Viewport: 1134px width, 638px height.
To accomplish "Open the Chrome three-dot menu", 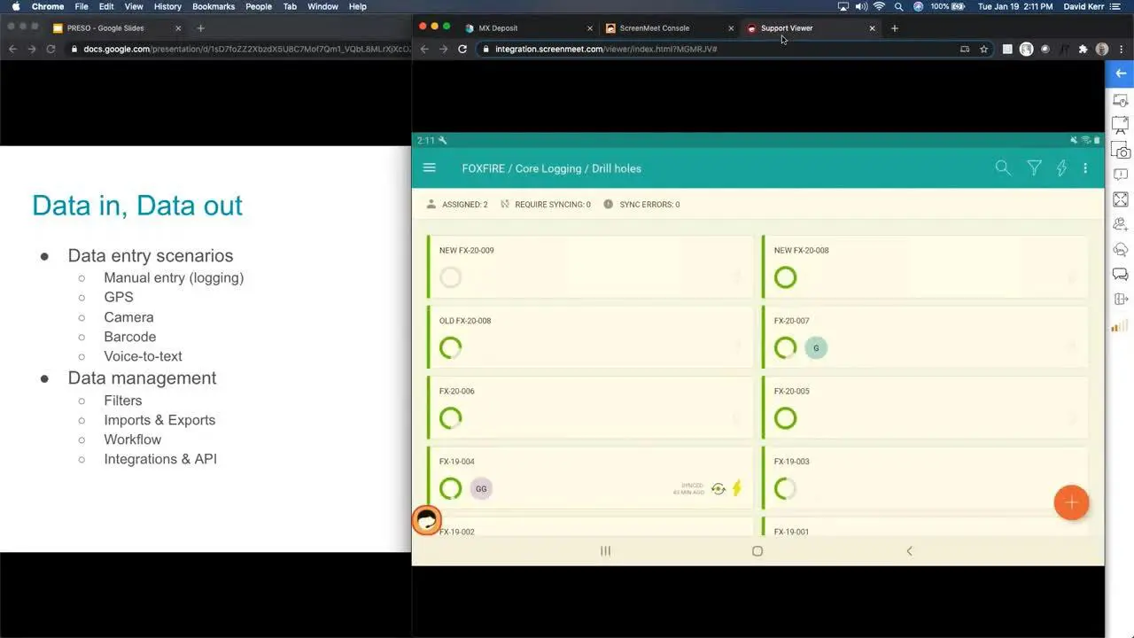I will (1121, 49).
